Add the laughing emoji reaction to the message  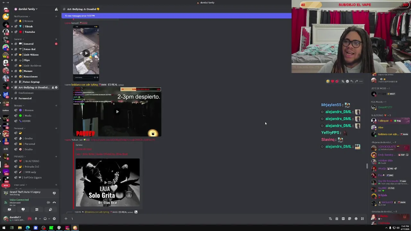click(x=328, y=81)
